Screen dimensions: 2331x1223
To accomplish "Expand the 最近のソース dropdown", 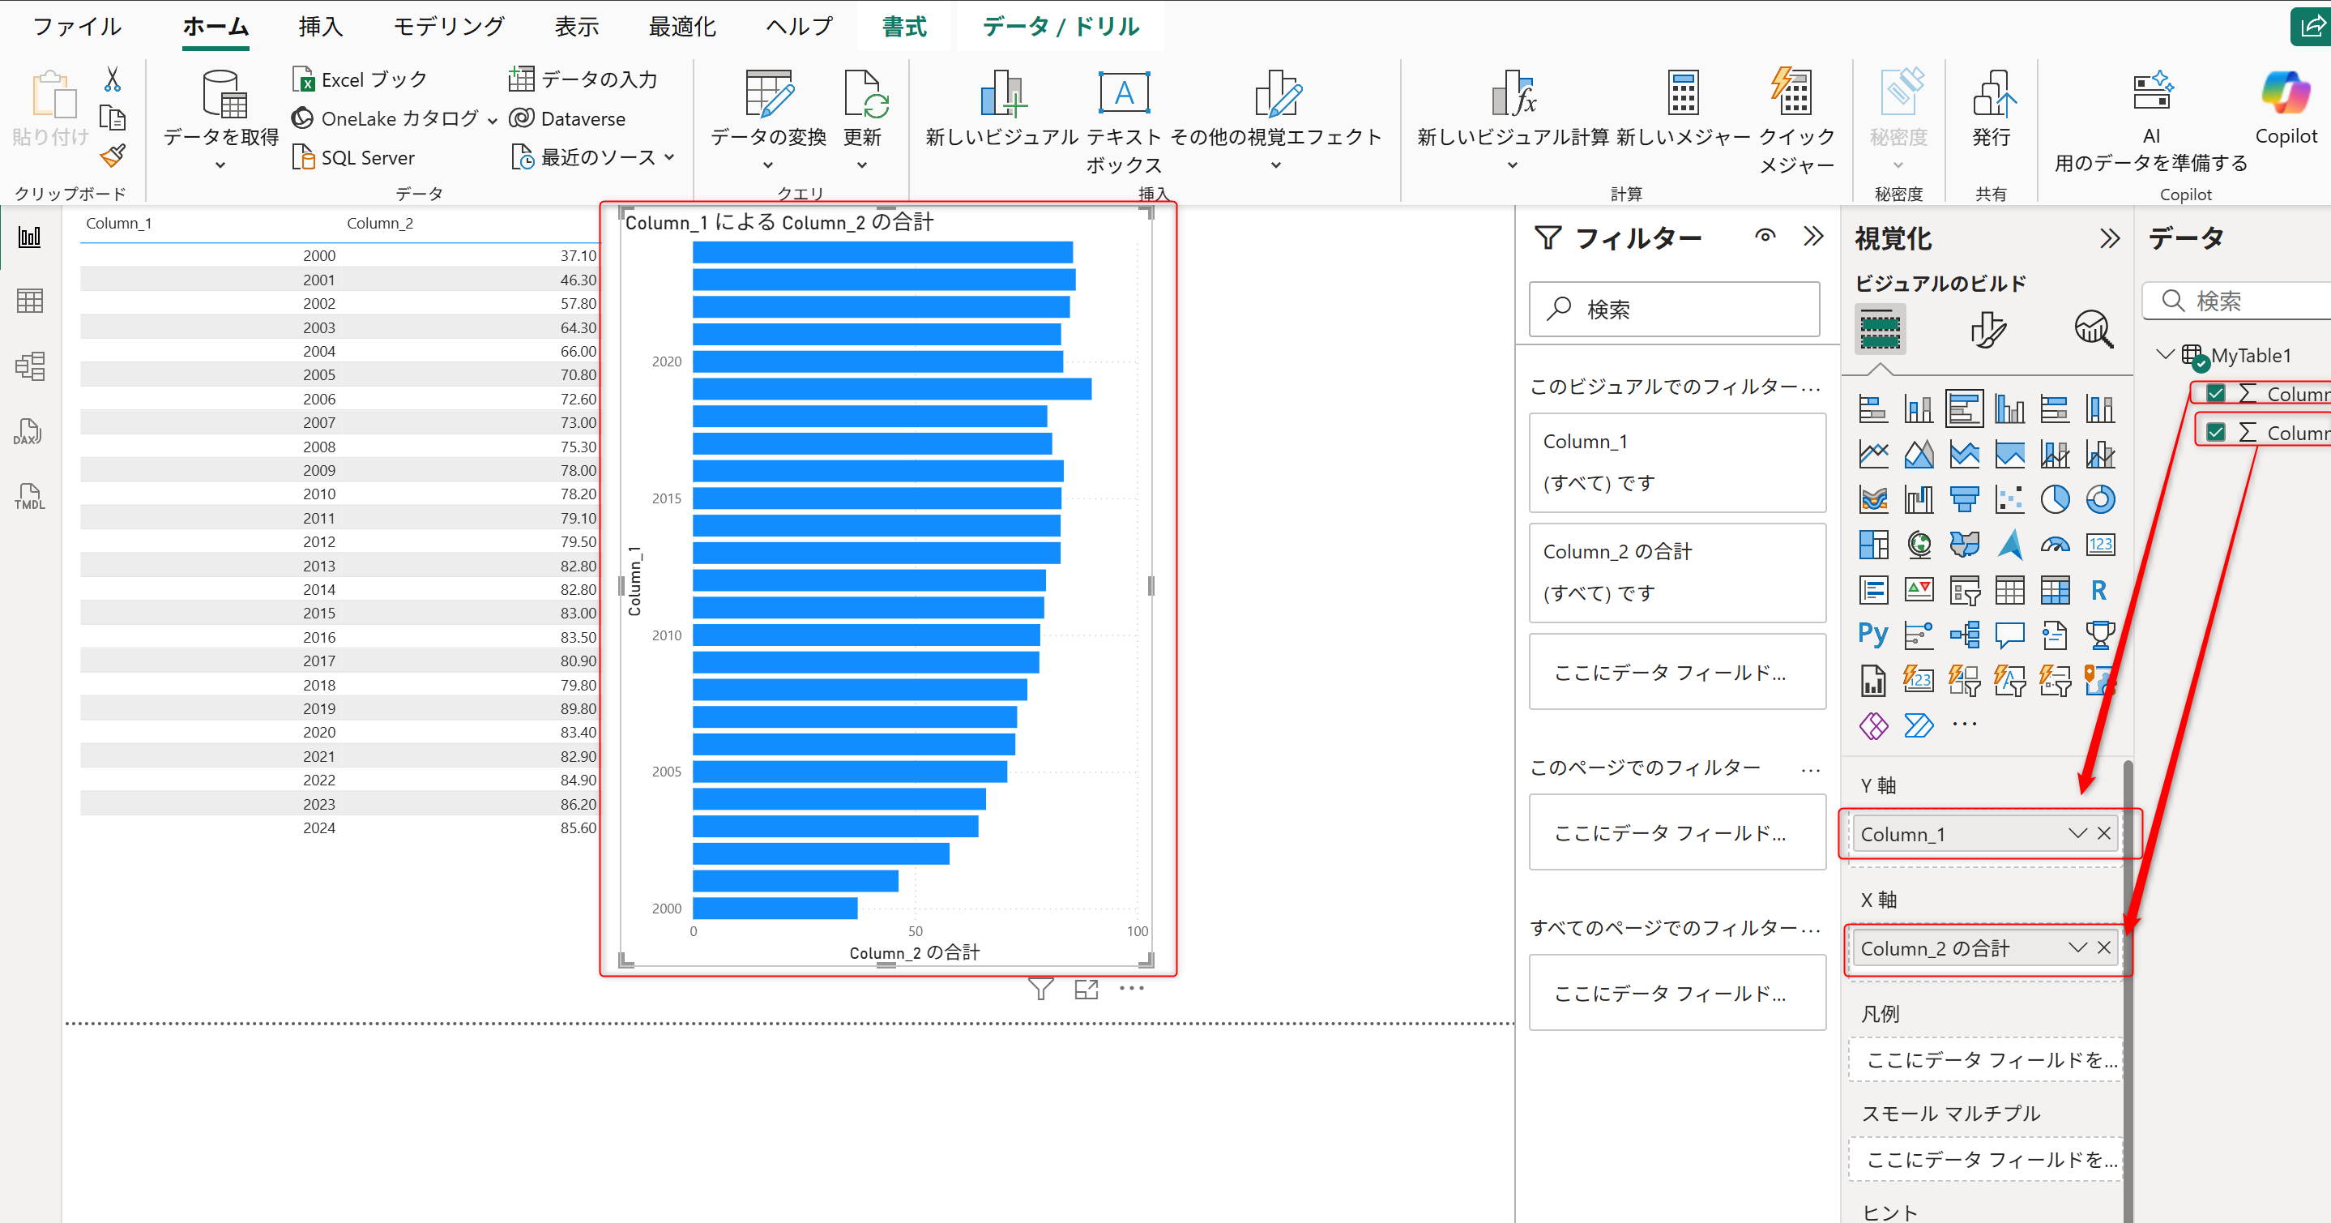I will [x=671, y=156].
